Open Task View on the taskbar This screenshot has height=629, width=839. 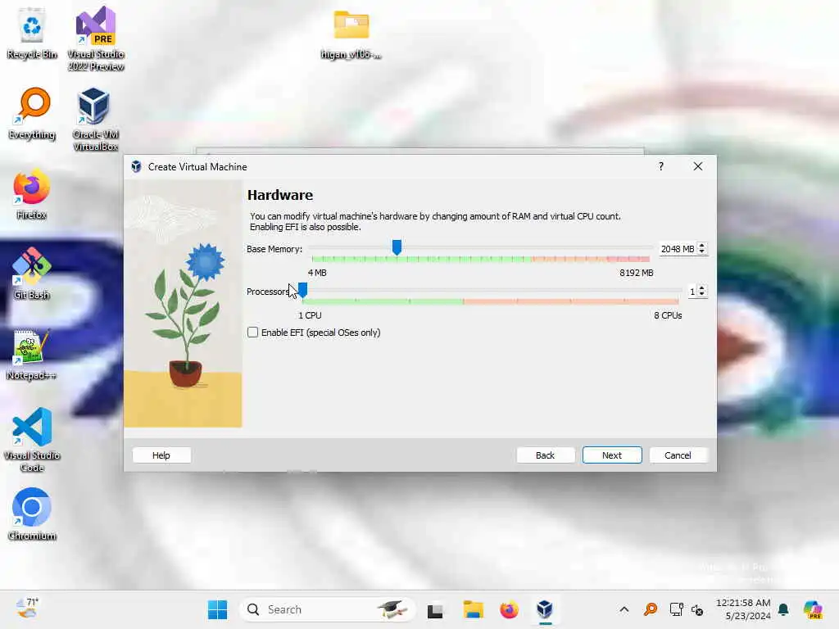[x=435, y=609]
